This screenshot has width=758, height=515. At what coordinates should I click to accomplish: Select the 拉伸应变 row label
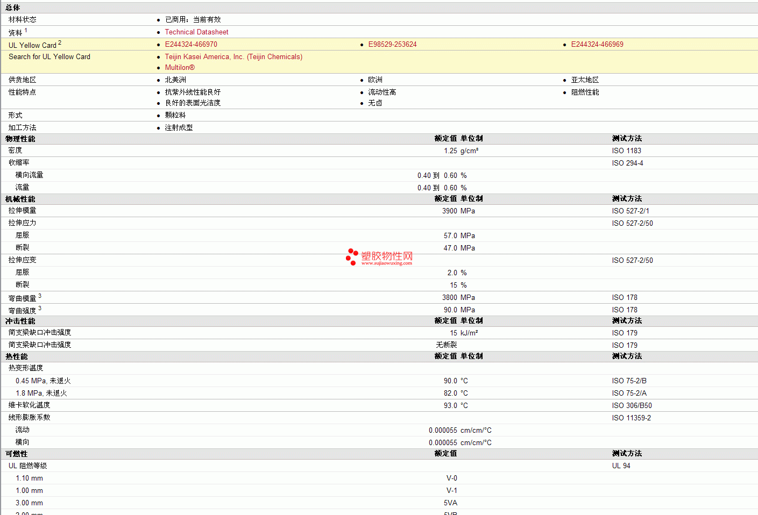pos(23,260)
